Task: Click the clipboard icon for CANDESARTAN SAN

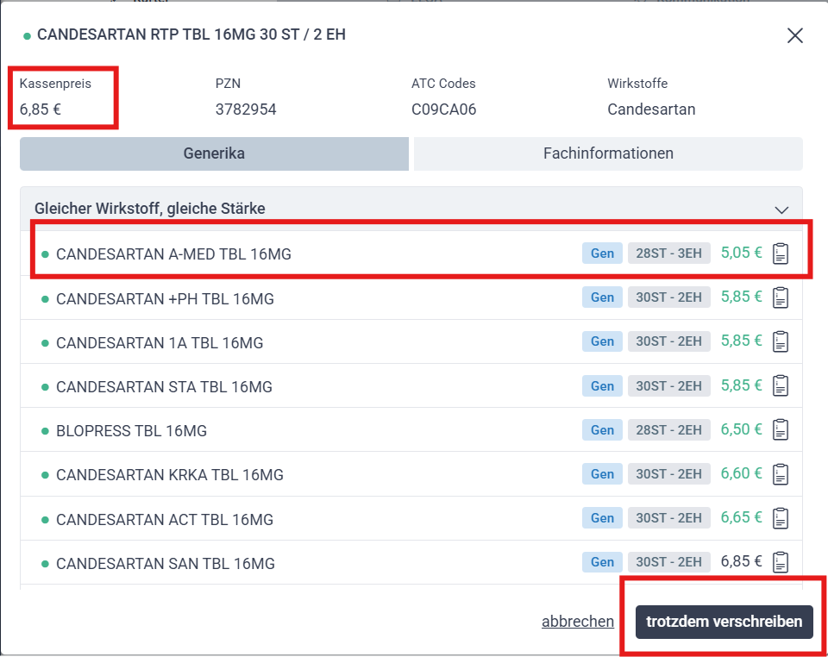Action: point(781,562)
